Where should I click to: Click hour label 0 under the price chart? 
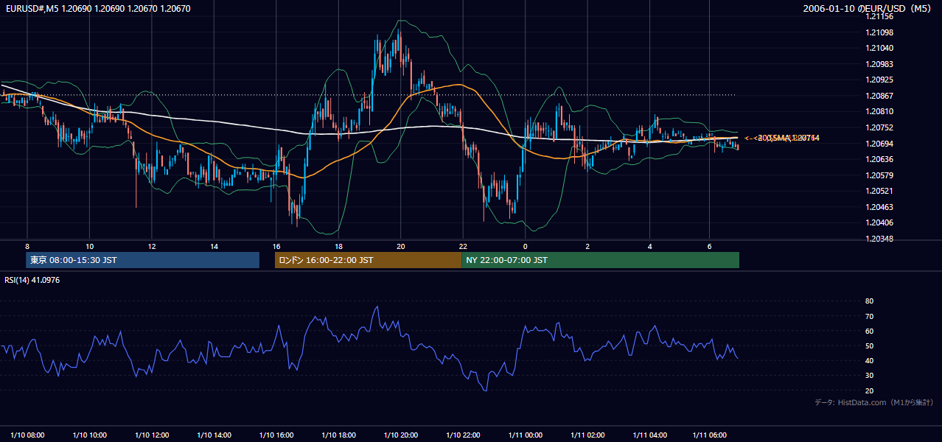tap(526, 246)
